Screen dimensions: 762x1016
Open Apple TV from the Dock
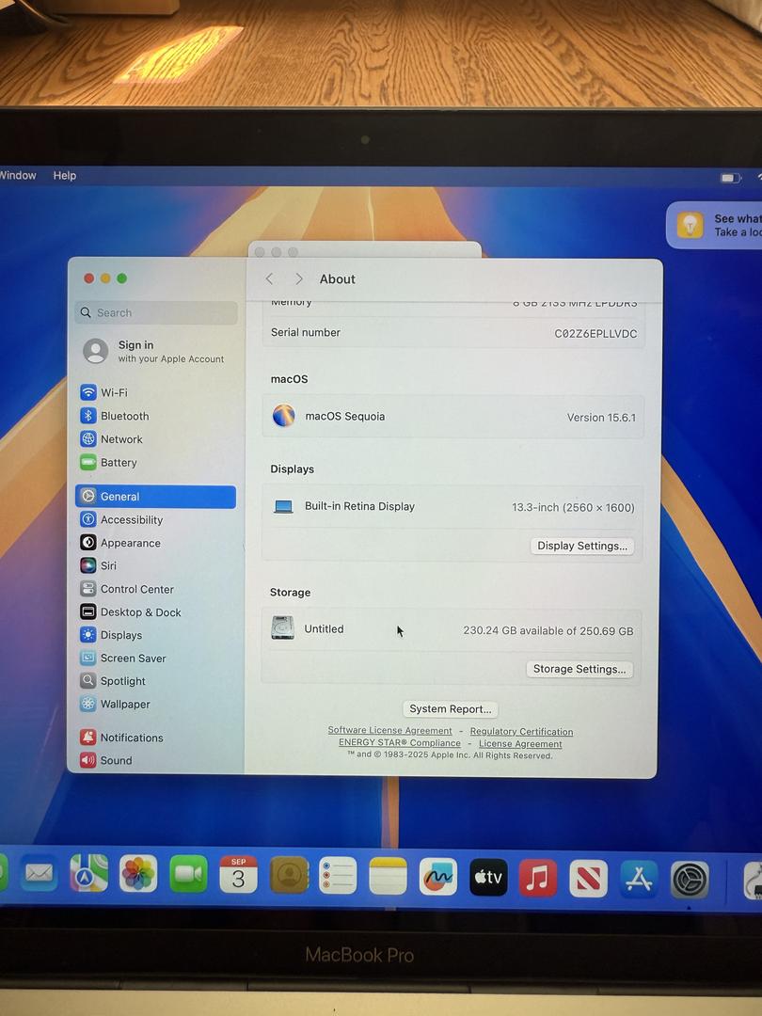click(x=488, y=878)
